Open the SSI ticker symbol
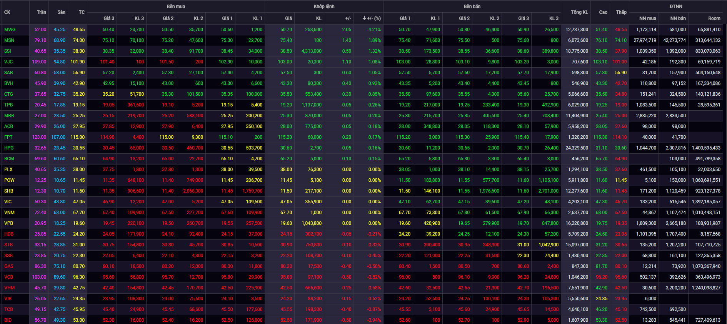The height and width of the screenshot is (324, 727). pos(8,51)
